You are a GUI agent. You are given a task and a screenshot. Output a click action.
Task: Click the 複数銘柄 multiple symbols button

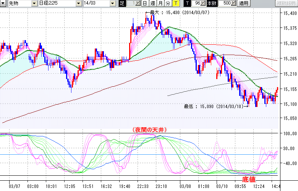click(x=286, y=3)
